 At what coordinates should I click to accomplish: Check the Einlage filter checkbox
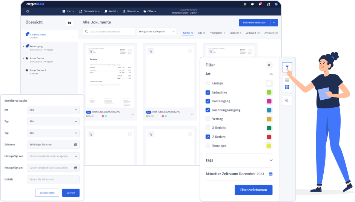click(207, 83)
